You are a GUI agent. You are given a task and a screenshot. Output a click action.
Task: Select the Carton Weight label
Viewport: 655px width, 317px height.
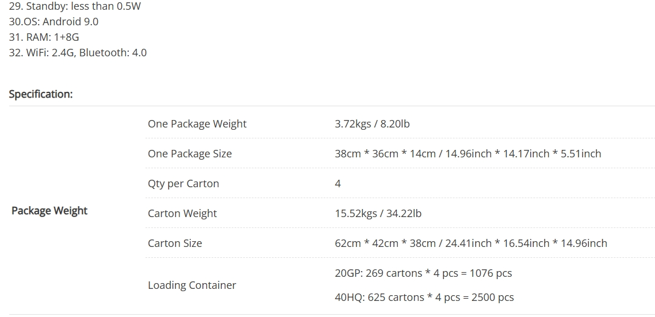click(182, 214)
